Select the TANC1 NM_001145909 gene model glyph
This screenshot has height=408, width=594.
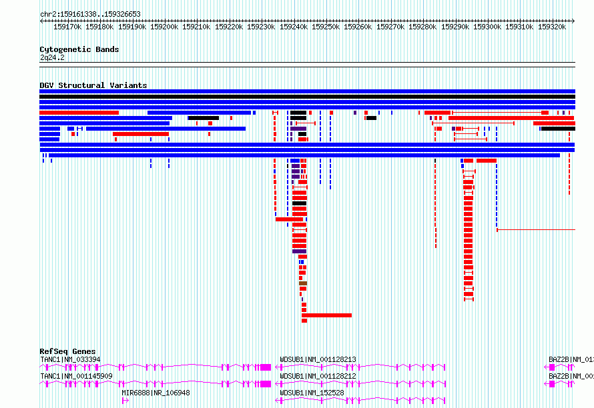tap(156, 384)
